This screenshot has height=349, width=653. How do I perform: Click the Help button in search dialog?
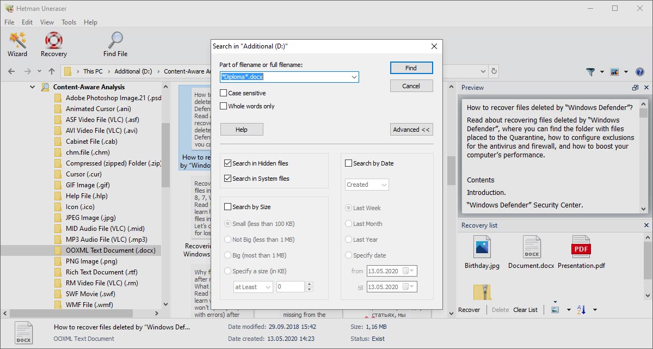(242, 130)
